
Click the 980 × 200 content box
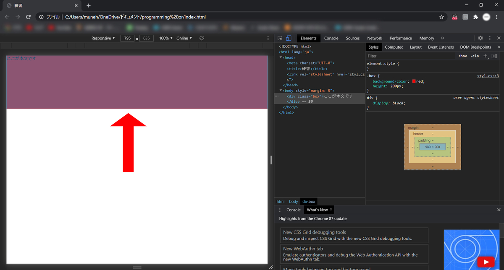tap(433, 147)
